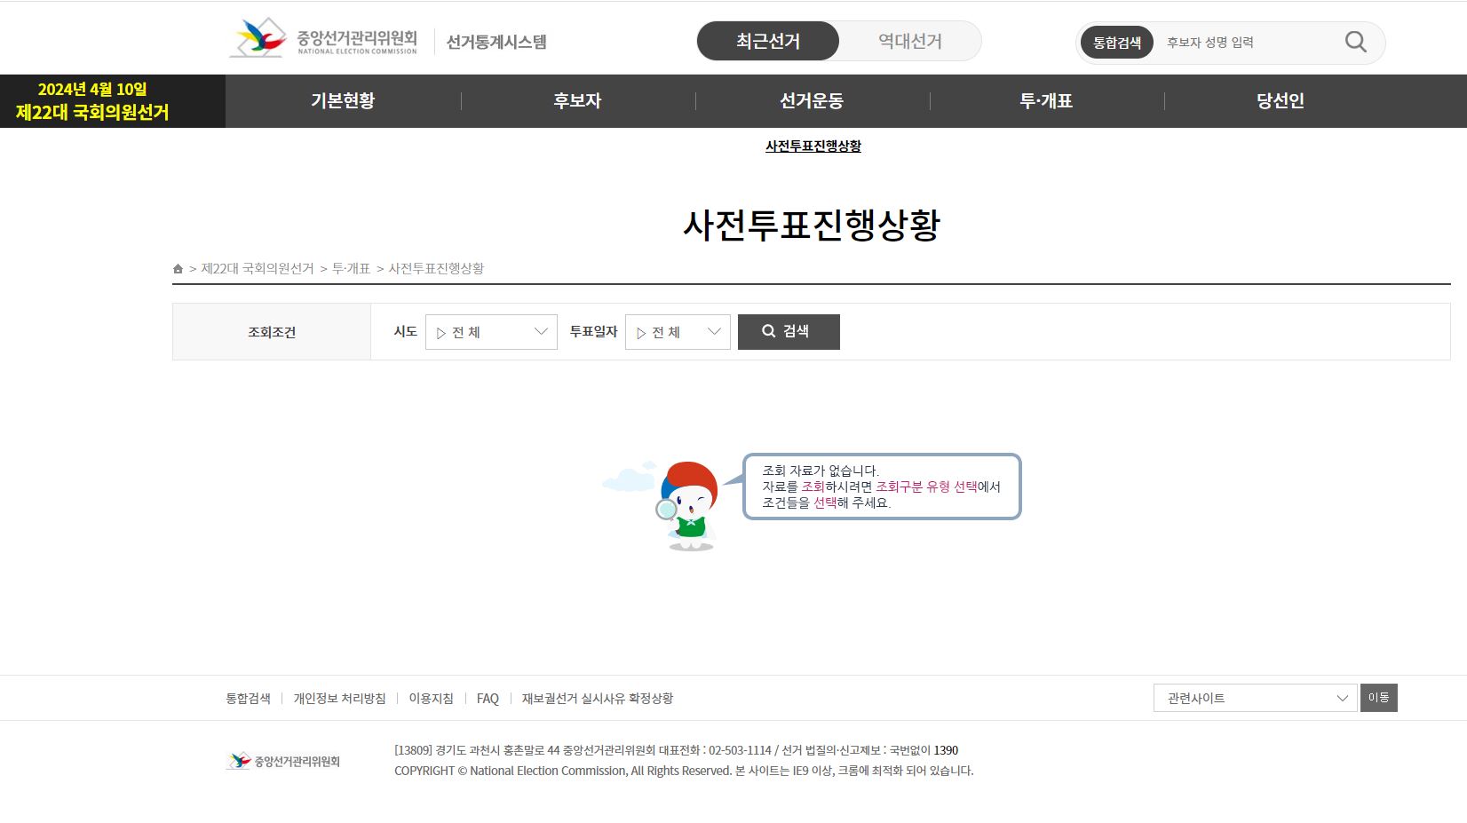Click the search icon inside 검색 button
Viewport: 1467px width, 823px height.
(x=768, y=331)
